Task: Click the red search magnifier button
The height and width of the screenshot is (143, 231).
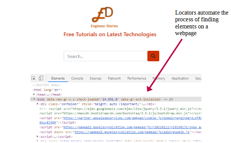Action: [153, 56]
